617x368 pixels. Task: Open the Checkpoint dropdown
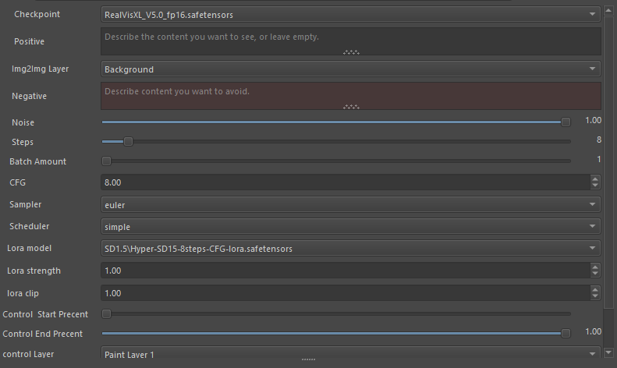[x=351, y=15]
